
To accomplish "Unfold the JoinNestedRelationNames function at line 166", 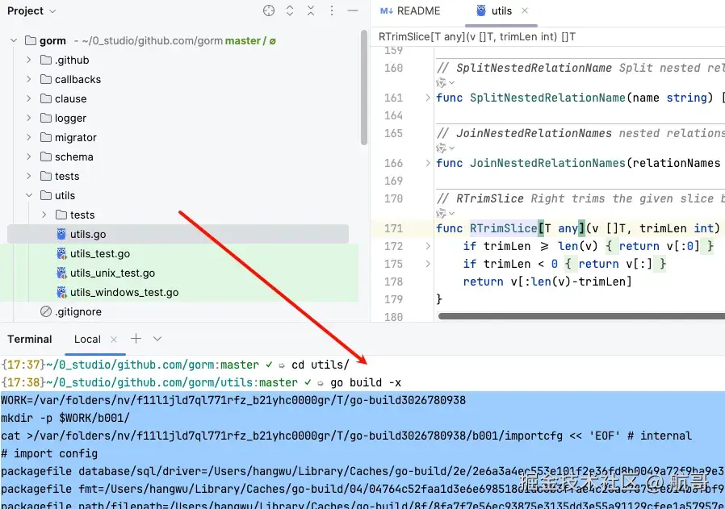I will [x=428, y=163].
